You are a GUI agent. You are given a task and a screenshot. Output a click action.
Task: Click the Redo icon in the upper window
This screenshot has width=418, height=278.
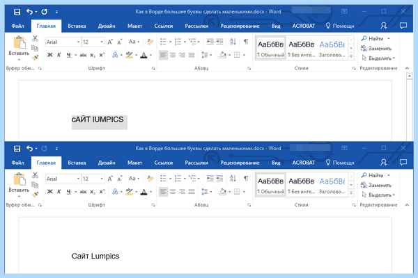45,12
